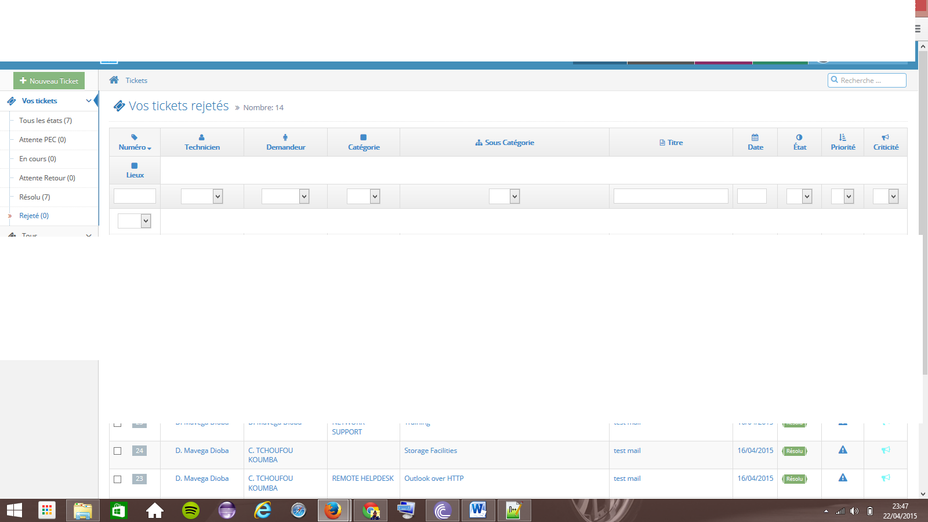The image size is (928, 522).
Task: Open the Demandeur filter dropdown
Action: pos(285,197)
